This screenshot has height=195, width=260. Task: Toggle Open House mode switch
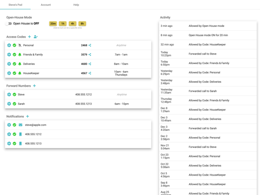tap(8, 24)
